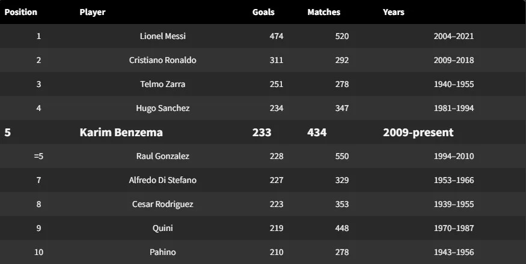Screen dimensions: 526x264
Task: Click the Cesar Rodriguez name cell
Action: [x=163, y=205]
